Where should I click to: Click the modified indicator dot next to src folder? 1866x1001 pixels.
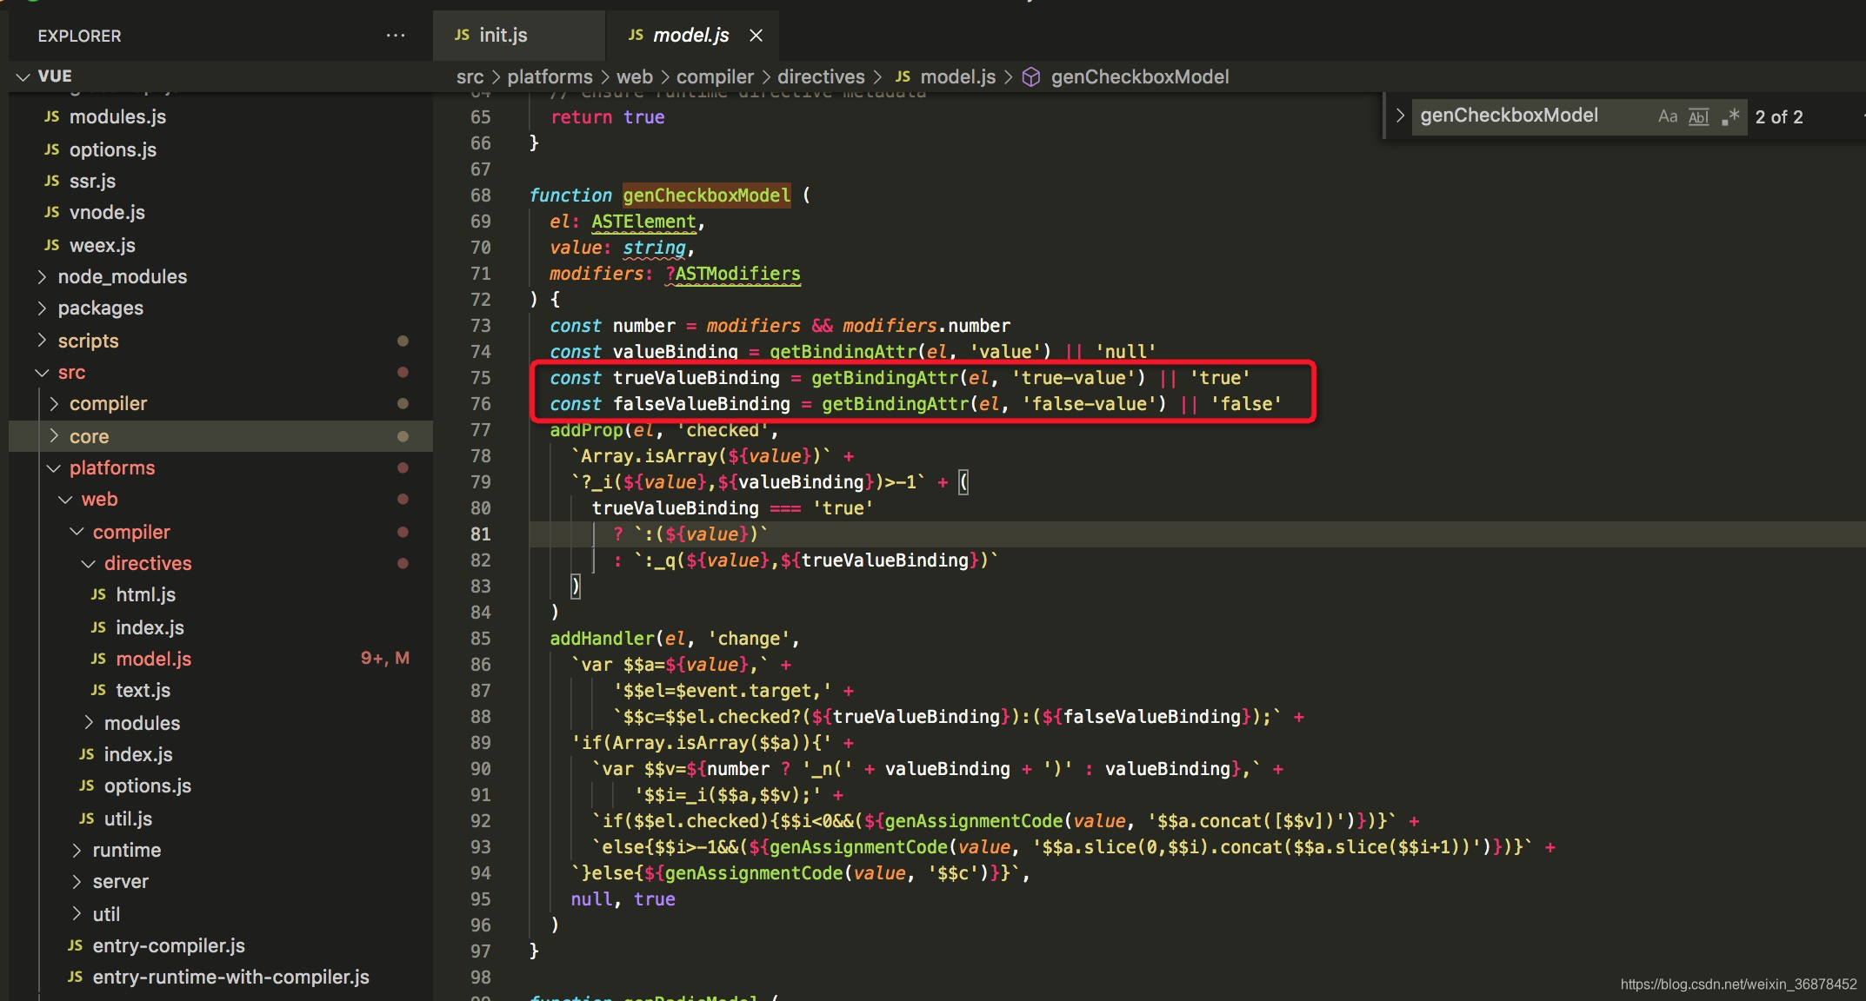click(403, 372)
